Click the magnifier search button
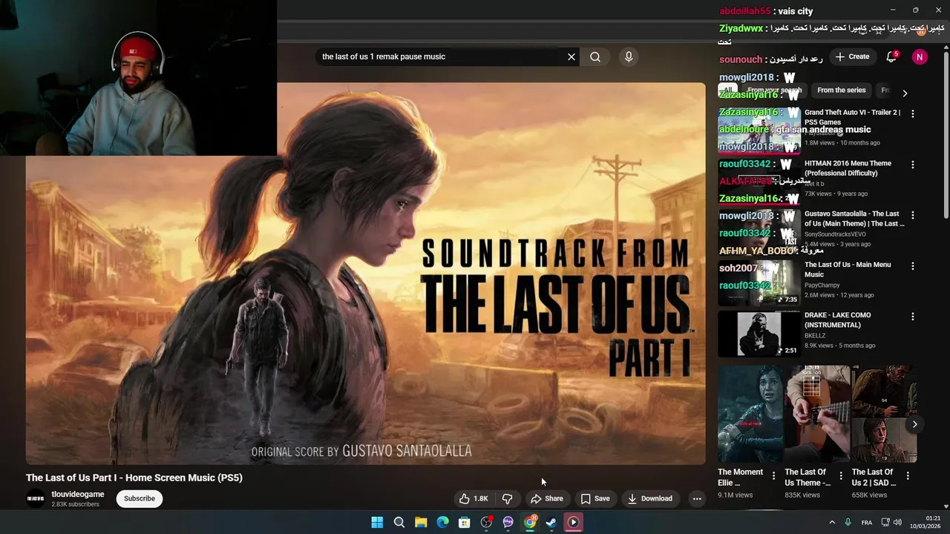Screen dimensions: 950x534 tap(595, 56)
